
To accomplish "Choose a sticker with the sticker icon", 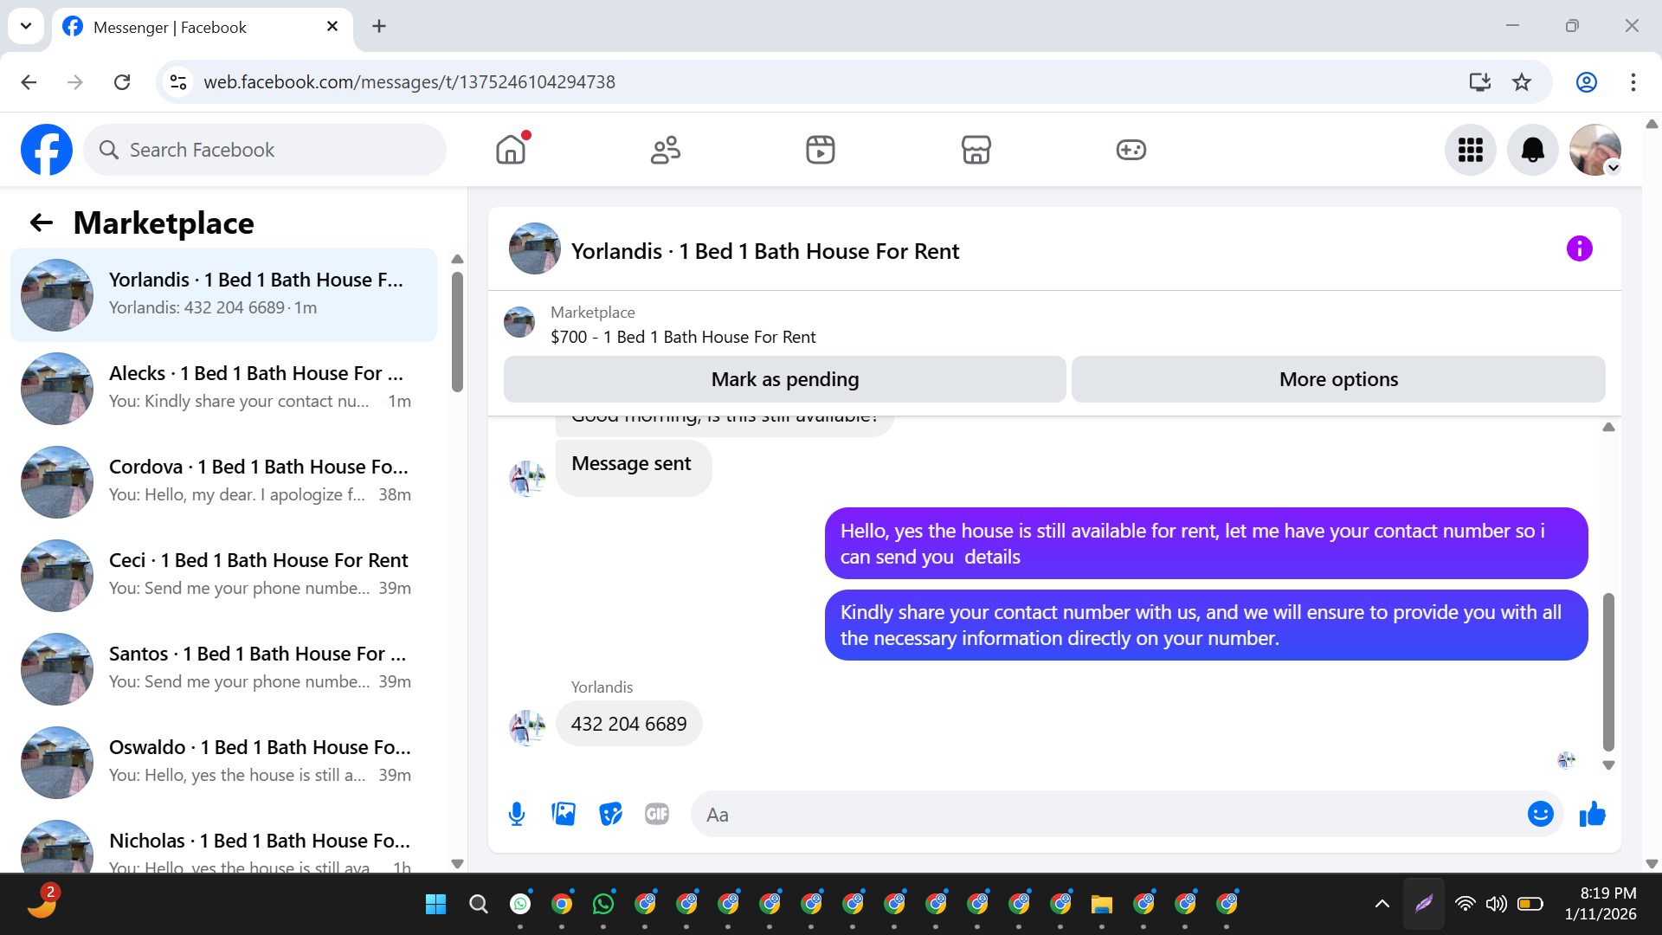I will [610, 814].
